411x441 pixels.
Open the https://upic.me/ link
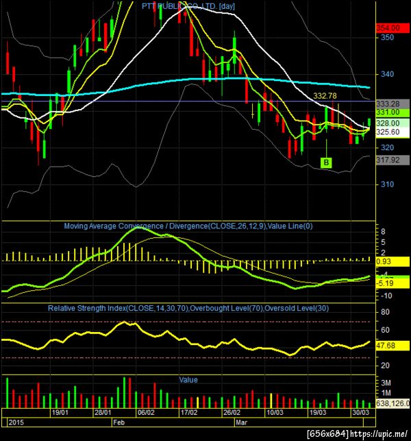tap(379, 434)
